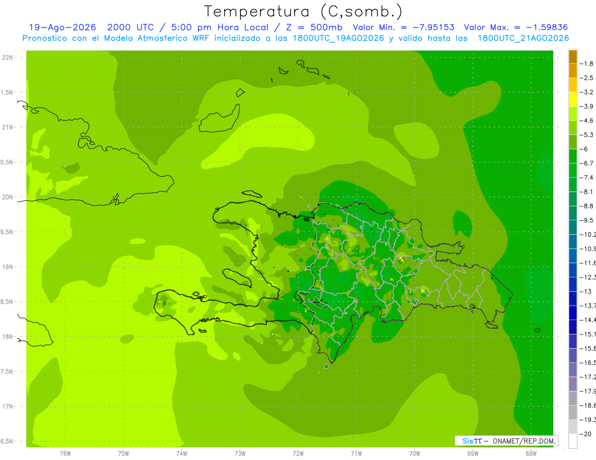The width and height of the screenshot is (596, 460).
Task: Click the '-6.7' colorbar value
Action: click(587, 163)
